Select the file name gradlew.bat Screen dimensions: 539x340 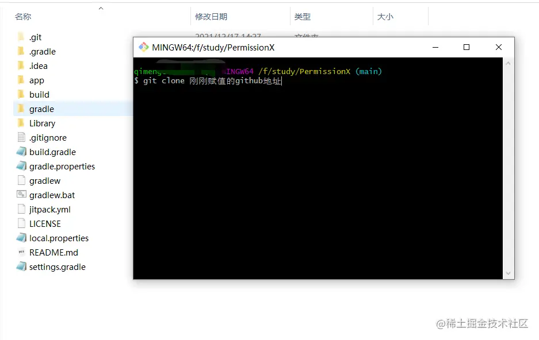(x=52, y=195)
